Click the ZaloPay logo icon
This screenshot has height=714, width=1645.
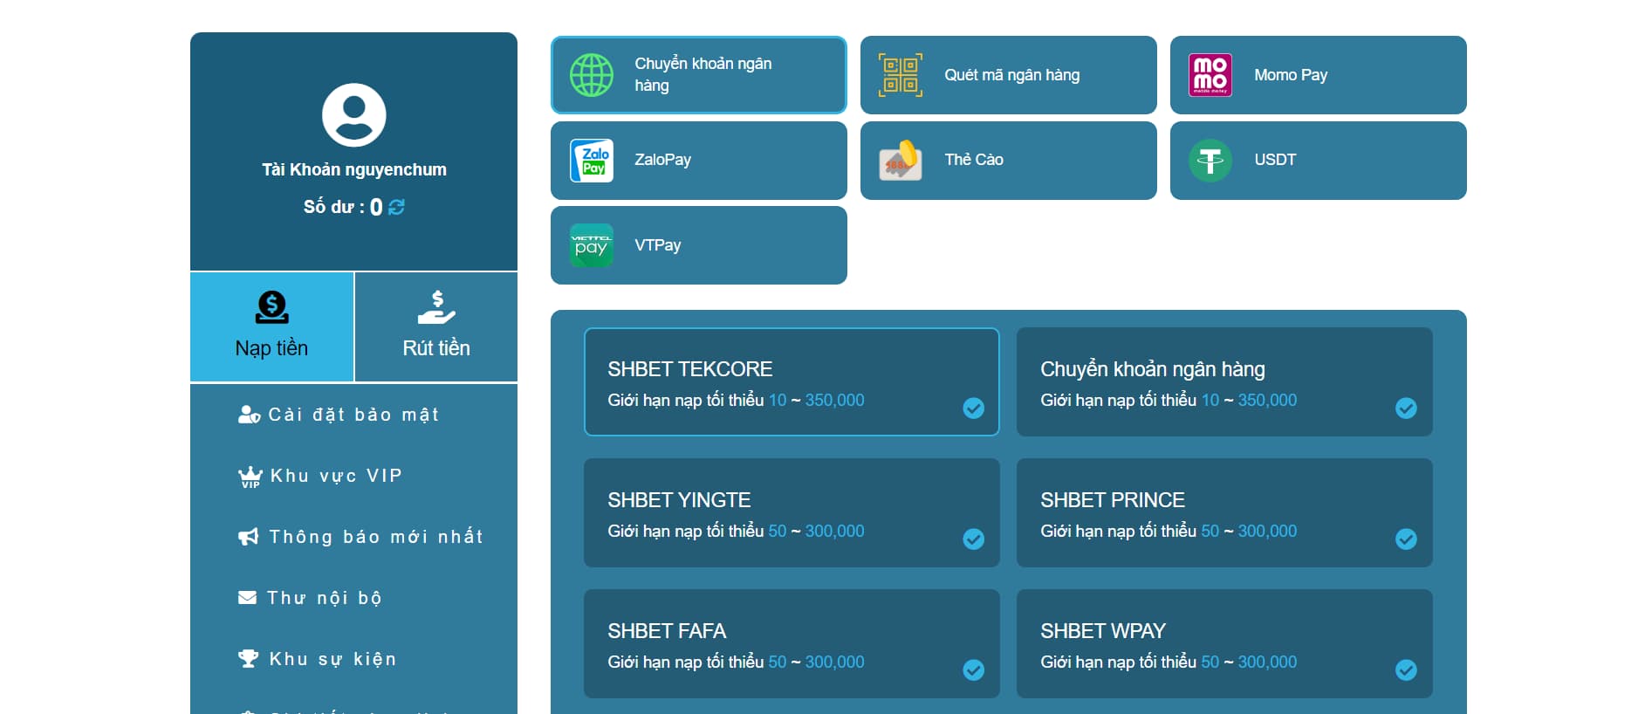click(592, 161)
